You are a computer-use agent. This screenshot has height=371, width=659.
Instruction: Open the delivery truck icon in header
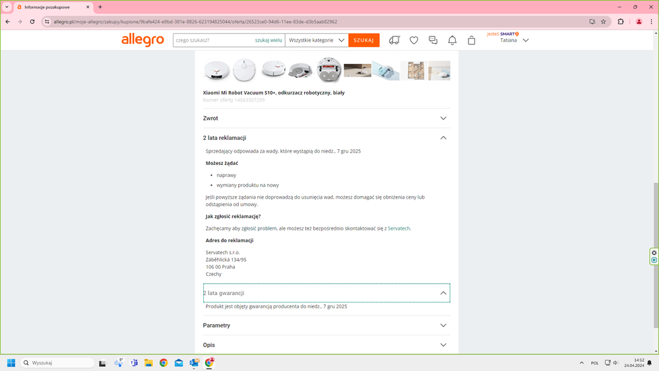point(394,40)
